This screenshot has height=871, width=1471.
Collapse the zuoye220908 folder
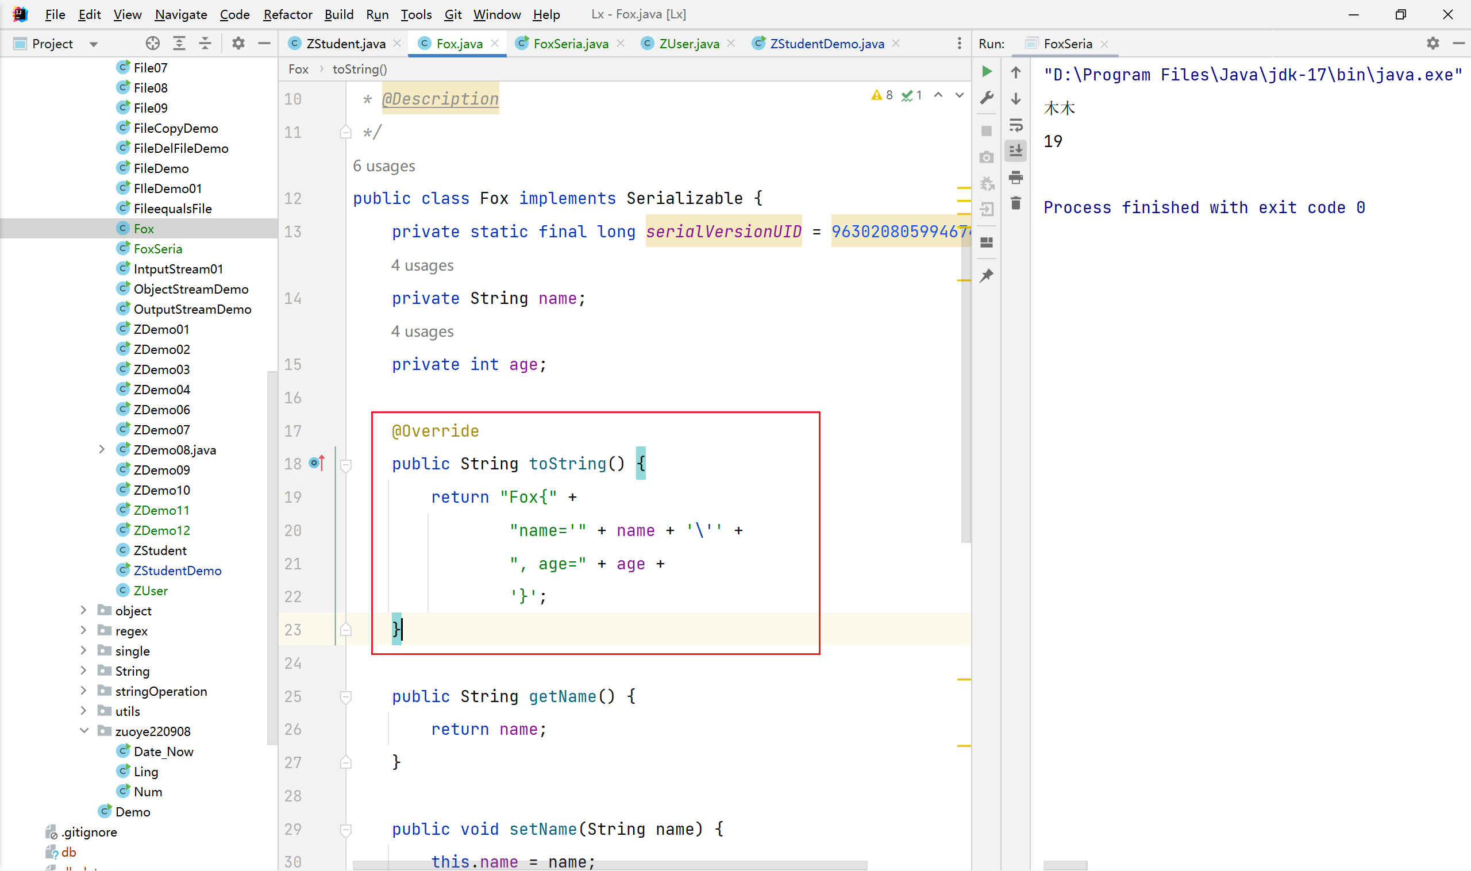pyautogui.click(x=83, y=731)
